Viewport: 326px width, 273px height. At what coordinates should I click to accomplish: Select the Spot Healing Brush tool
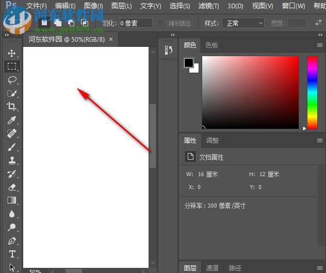pos(12,133)
